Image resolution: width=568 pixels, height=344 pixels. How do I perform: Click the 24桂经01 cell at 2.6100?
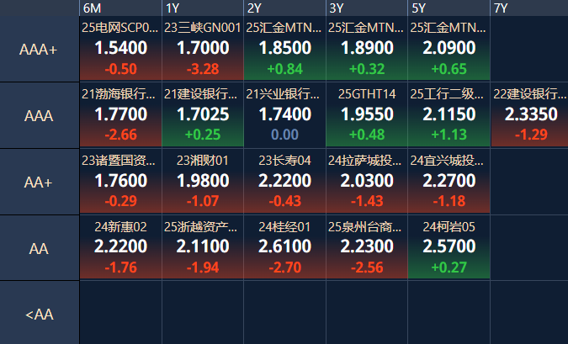coord(284,247)
